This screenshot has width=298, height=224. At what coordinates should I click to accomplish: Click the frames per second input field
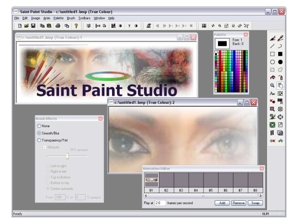(160, 203)
